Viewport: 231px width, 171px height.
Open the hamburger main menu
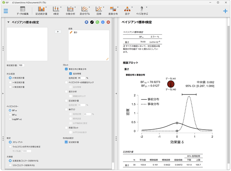(x=6, y=11)
